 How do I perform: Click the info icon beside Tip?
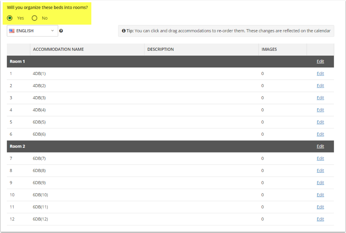[124, 31]
